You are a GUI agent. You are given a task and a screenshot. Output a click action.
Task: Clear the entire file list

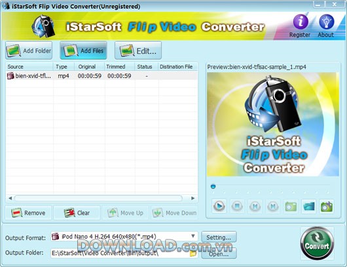[77, 213]
